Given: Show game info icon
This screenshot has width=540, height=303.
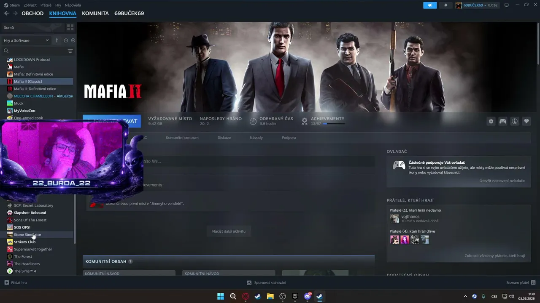Looking at the screenshot, I should tap(515, 121).
